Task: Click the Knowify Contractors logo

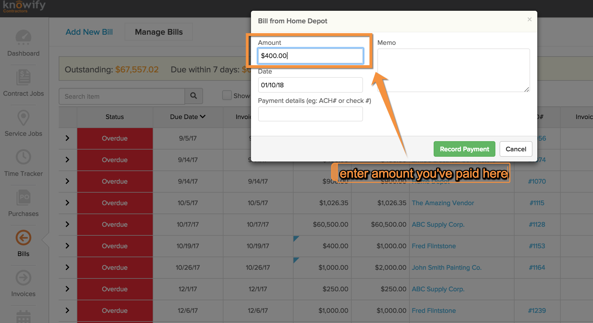Action: point(24,7)
